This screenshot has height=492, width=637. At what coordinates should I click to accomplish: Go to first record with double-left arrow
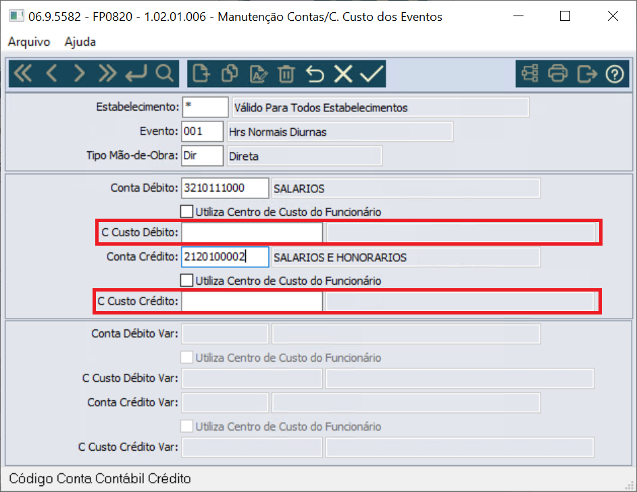click(23, 74)
